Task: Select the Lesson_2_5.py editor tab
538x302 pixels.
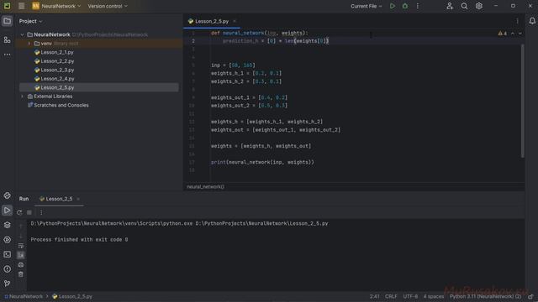Action: point(212,21)
